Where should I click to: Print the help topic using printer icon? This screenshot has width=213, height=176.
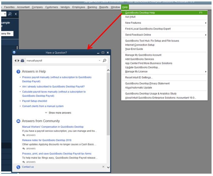coord(22,61)
